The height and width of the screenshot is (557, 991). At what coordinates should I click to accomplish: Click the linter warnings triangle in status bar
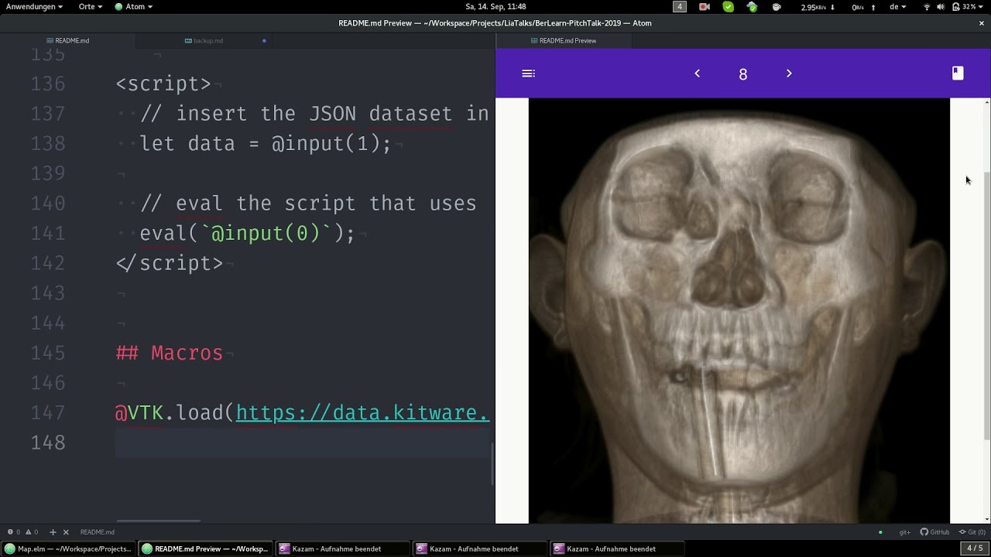(x=31, y=532)
